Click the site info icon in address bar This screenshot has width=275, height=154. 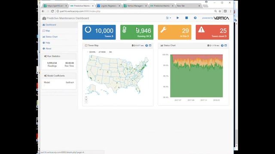click(x=58, y=11)
